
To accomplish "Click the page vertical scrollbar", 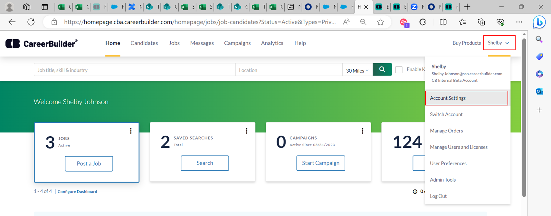I will click(x=524, y=116).
